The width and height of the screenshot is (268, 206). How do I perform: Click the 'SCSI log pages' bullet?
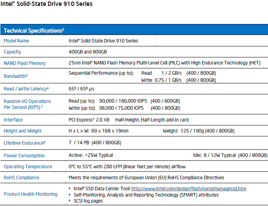tap(88, 201)
